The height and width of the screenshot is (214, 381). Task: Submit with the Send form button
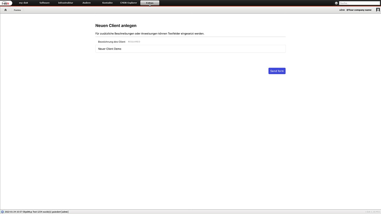(277, 71)
